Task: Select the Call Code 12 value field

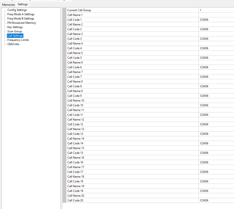Action: [216, 124]
